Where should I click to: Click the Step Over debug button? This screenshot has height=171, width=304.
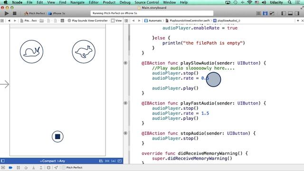pos(26,168)
